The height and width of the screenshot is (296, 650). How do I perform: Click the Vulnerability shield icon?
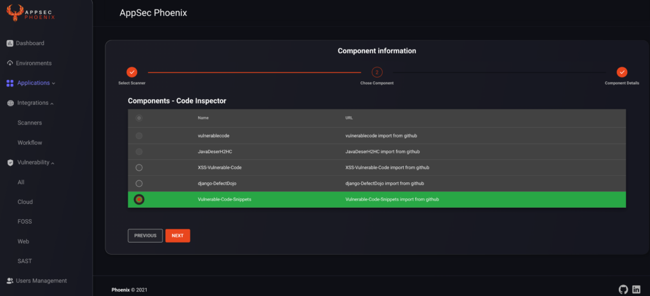point(10,163)
